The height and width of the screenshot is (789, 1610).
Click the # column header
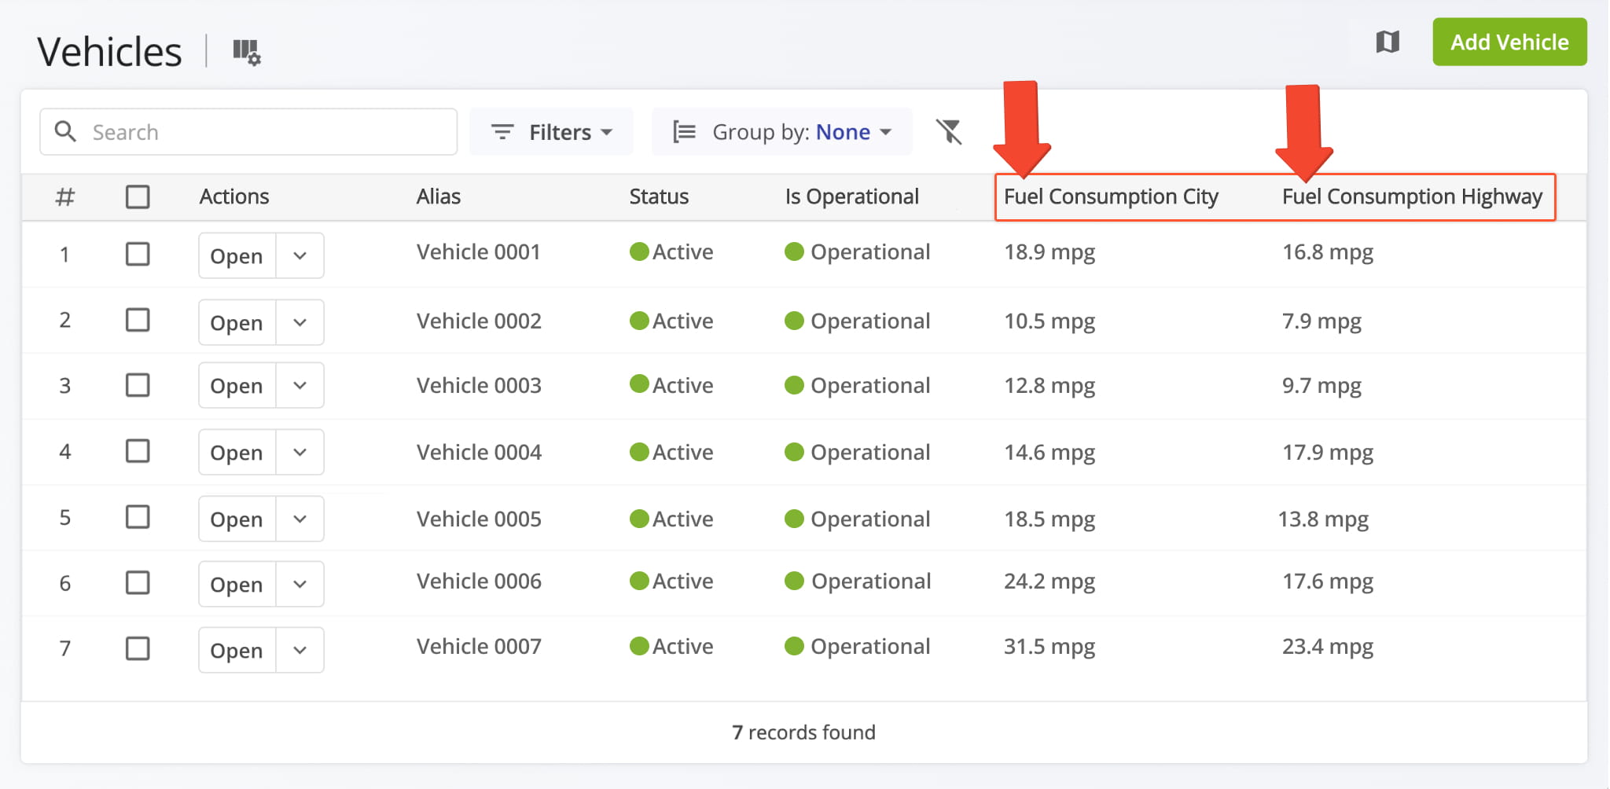[x=65, y=196]
